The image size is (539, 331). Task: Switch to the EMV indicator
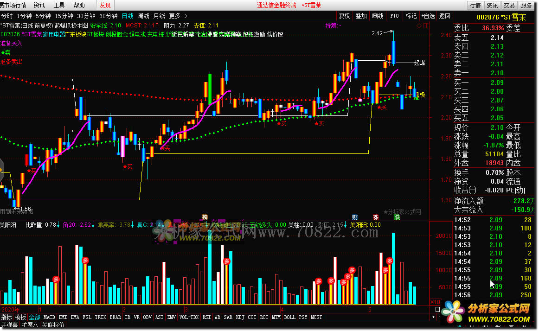point(172,317)
